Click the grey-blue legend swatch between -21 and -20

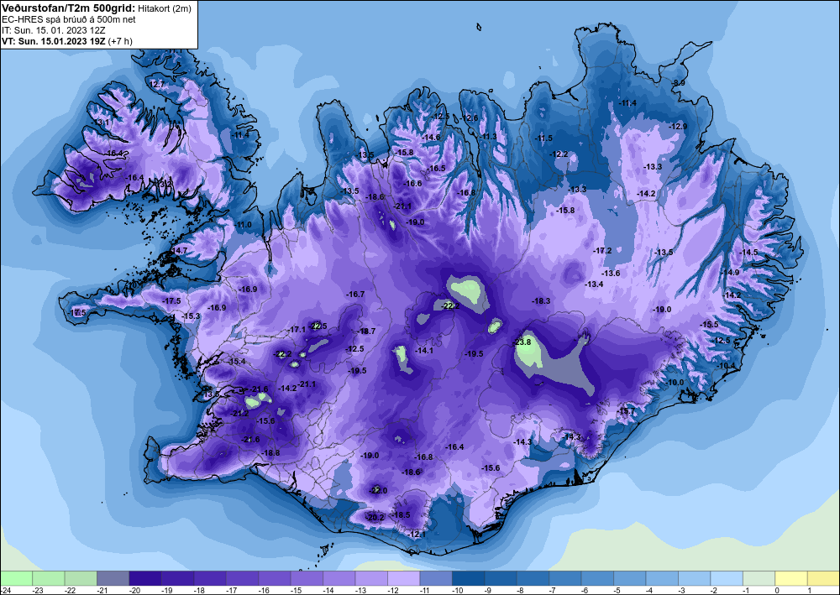(113, 578)
